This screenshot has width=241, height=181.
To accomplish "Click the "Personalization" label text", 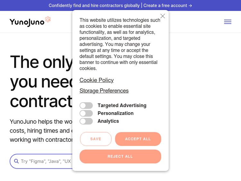I will coord(115,113).
